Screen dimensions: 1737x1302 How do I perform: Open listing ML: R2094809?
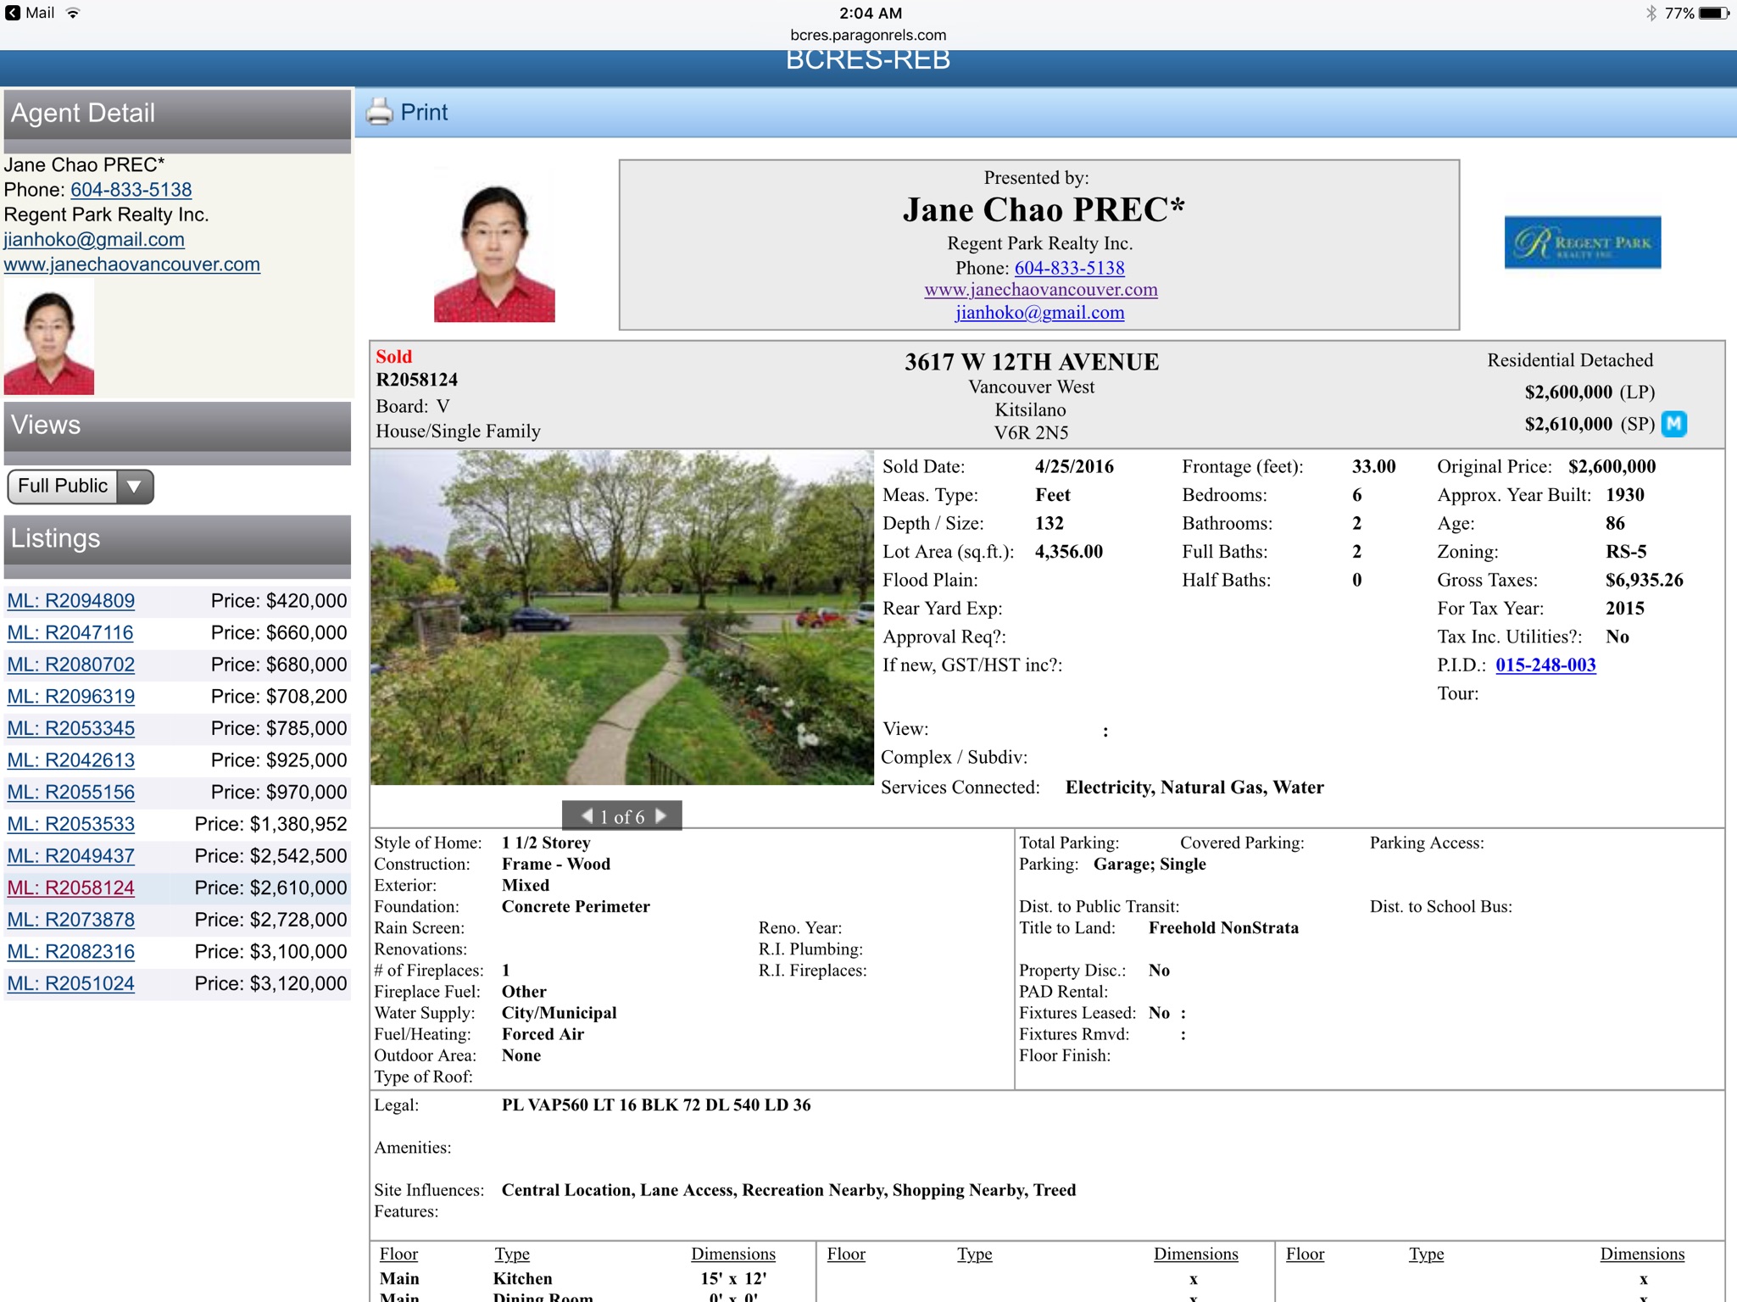[x=71, y=601]
